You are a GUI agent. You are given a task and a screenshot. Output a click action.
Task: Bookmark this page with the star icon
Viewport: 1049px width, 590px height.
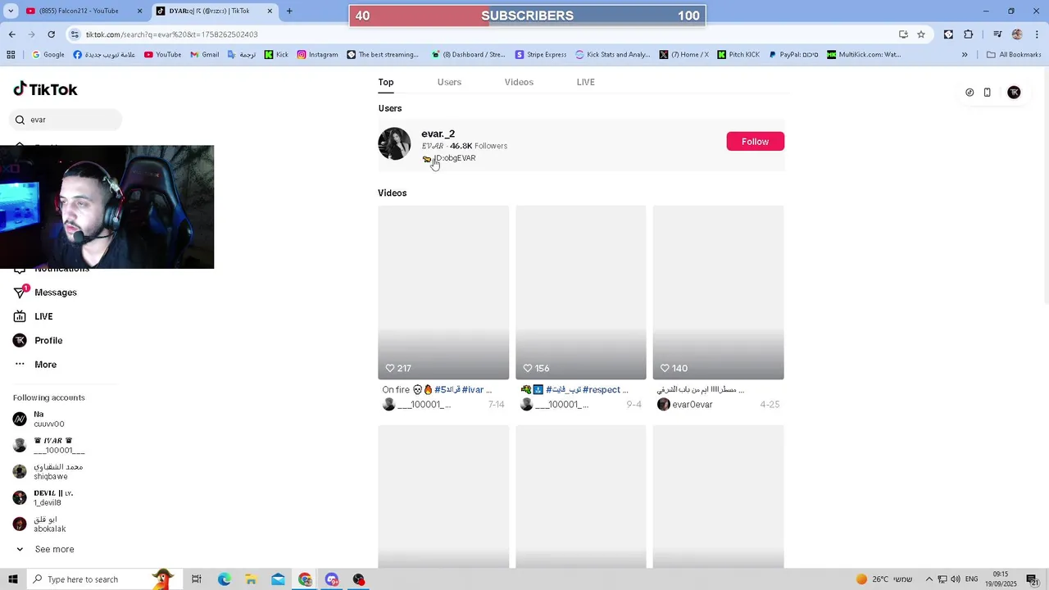click(x=921, y=34)
